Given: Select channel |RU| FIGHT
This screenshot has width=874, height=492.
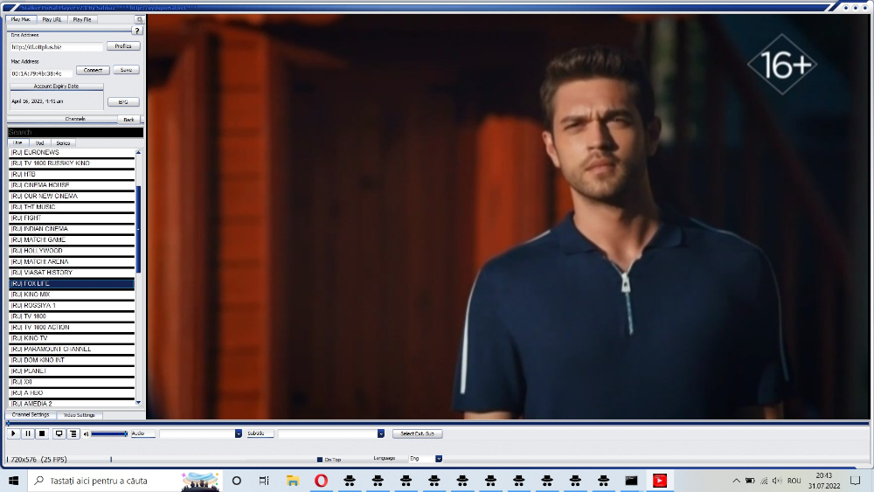Looking at the screenshot, I should click(72, 218).
